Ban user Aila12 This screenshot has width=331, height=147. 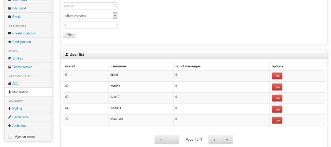coord(277,98)
